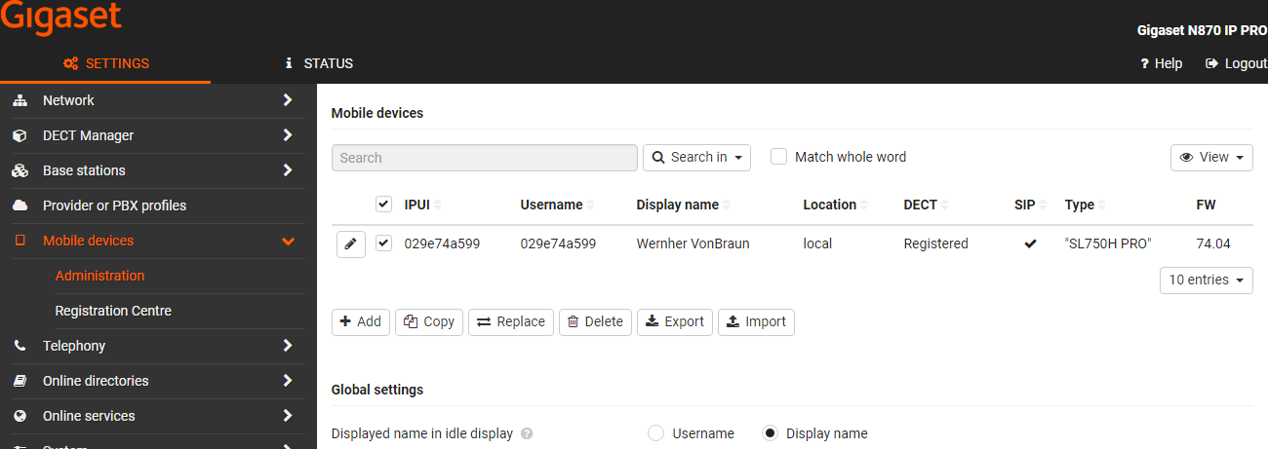The height and width of the screenshot is (449, 1268).
Task: Click the Import button
Action: pos(756,321)
